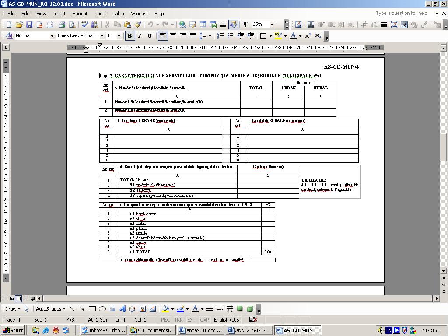
Task: Open the font size dropdown showing 12
Action: pos(119,36)
